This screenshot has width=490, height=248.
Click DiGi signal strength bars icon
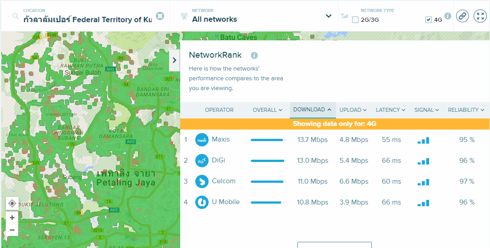click(x=423, y=161)
